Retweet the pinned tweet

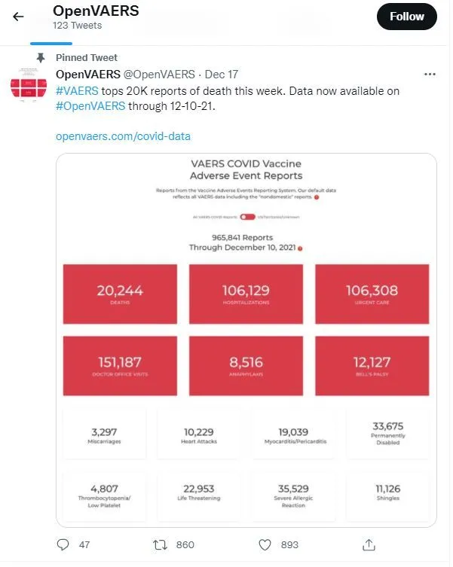click(160, 544)
